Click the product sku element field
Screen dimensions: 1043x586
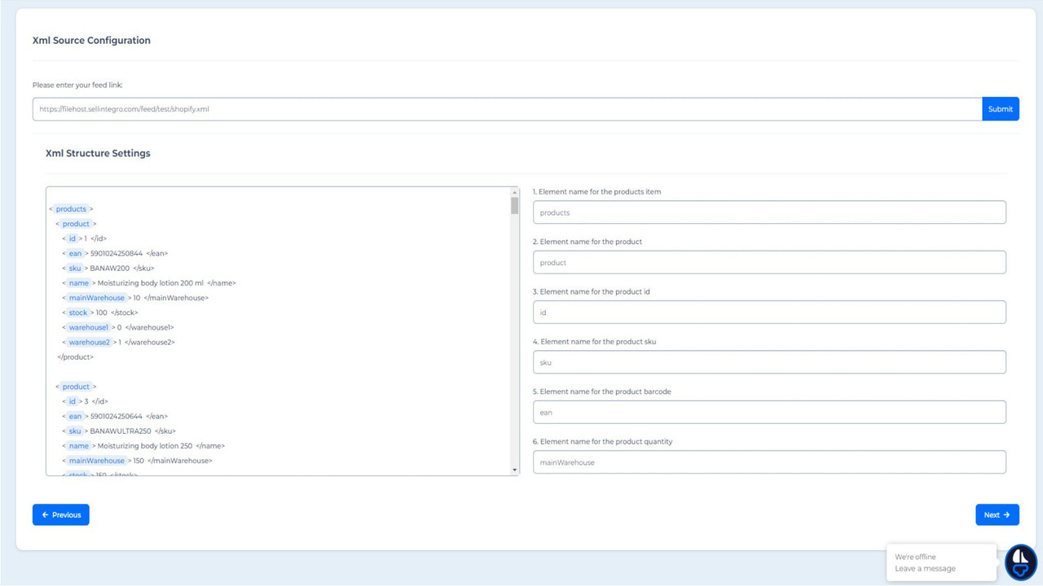769,362
